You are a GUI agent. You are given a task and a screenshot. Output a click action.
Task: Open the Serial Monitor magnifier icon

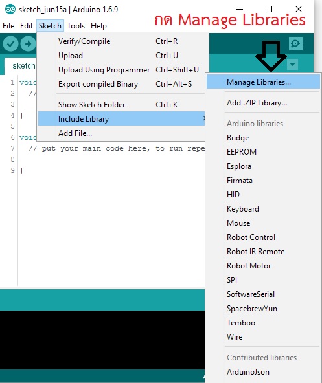[x=295, y=44]
